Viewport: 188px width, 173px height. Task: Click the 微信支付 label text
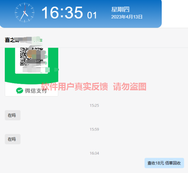[x=36, y=91]
